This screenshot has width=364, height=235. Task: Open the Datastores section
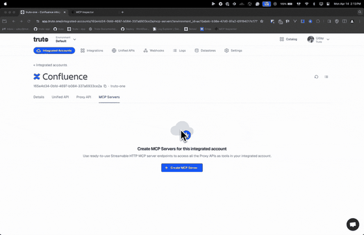pyautogui.click(x=205, y=50)
